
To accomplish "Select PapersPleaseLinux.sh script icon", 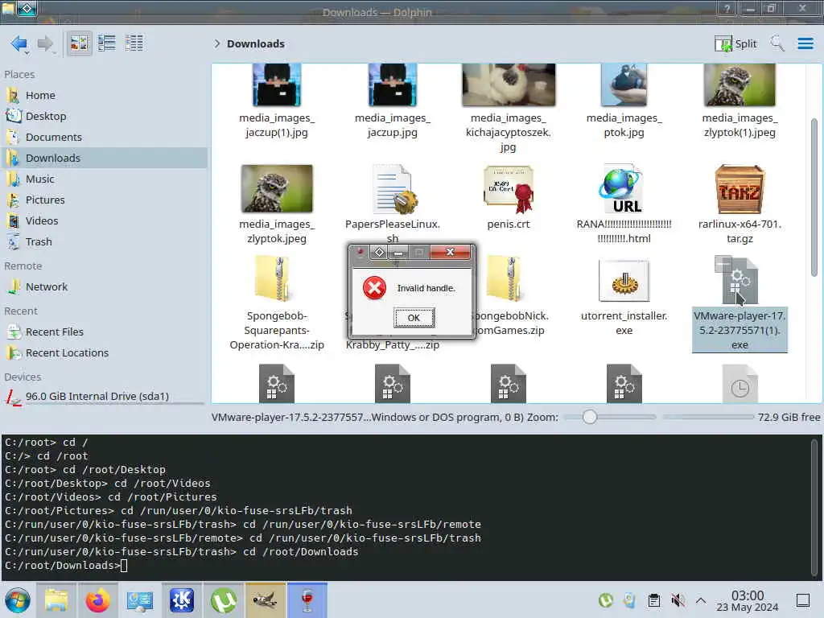I will pos(394,189).
